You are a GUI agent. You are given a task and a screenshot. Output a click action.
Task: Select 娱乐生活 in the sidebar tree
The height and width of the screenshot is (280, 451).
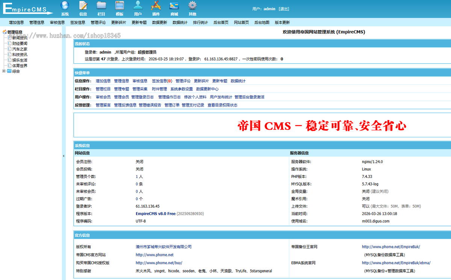coord(20,60)
